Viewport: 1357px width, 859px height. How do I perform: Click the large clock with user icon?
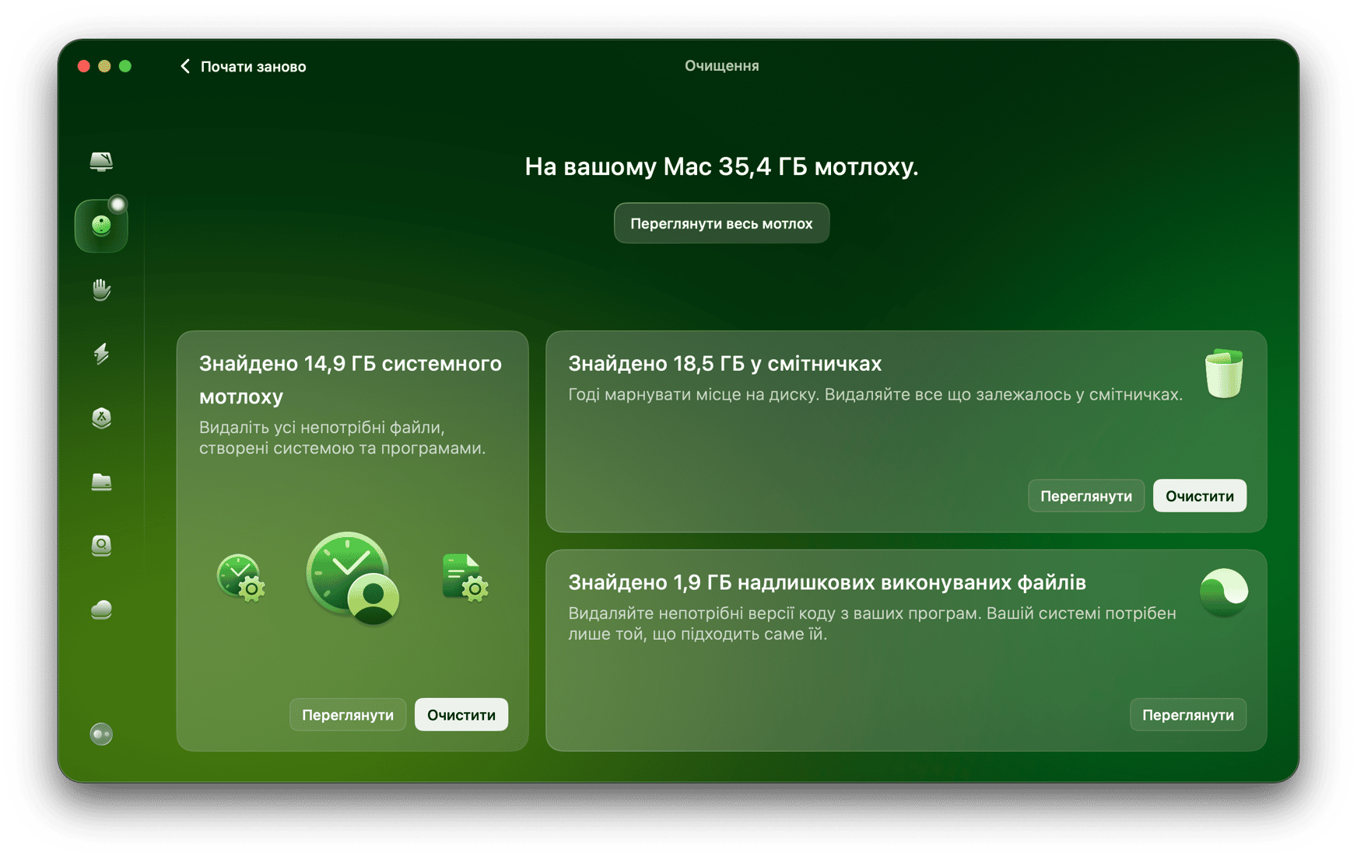(x=352, y=578)
